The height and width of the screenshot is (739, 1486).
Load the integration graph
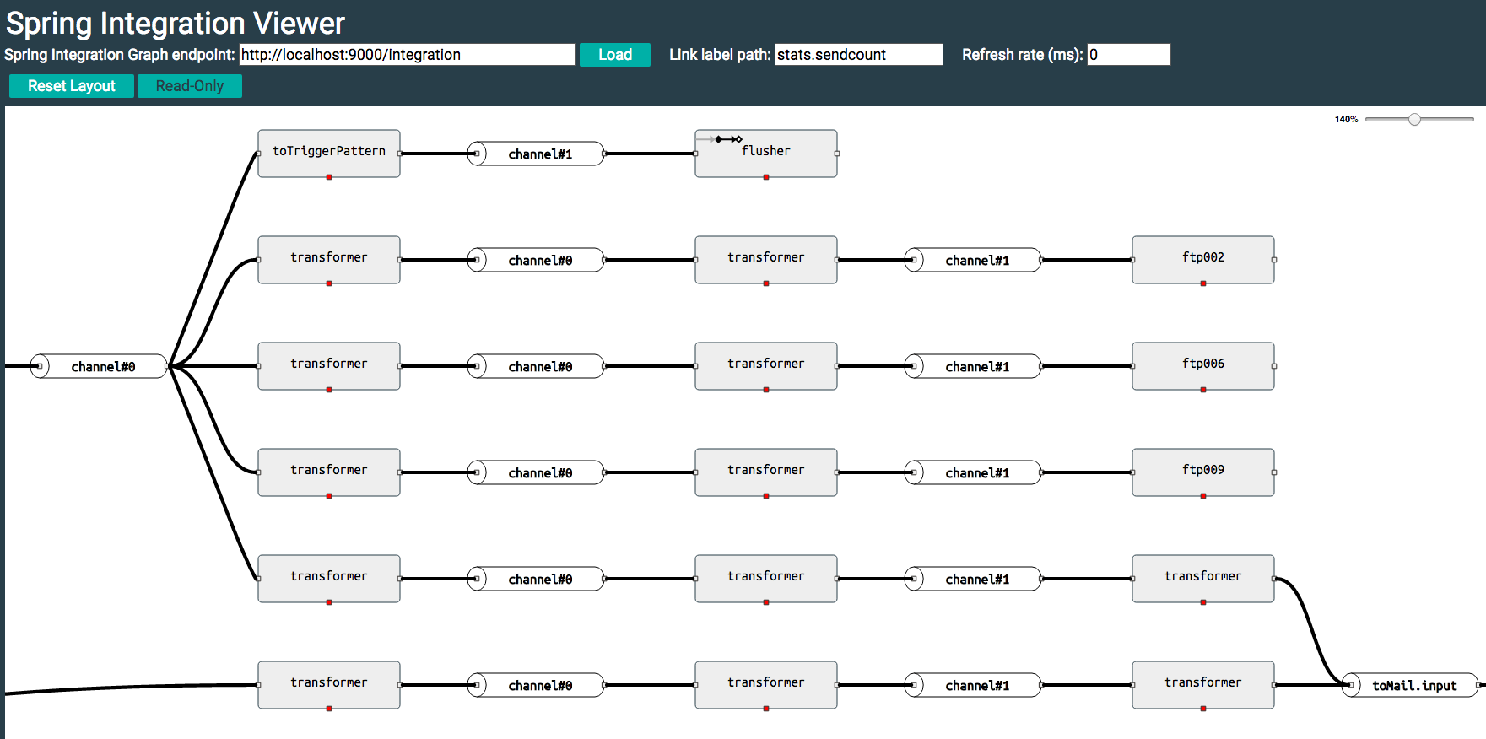[615, 55]
